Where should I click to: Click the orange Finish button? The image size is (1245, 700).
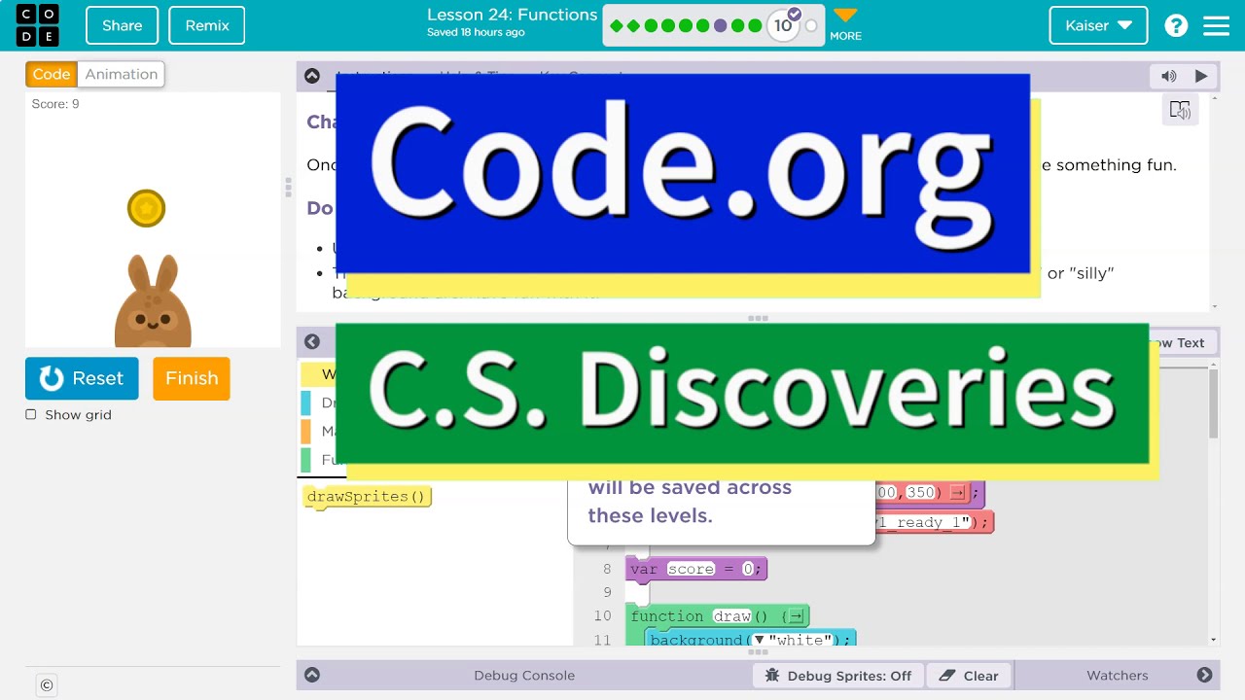coord(192,378)
